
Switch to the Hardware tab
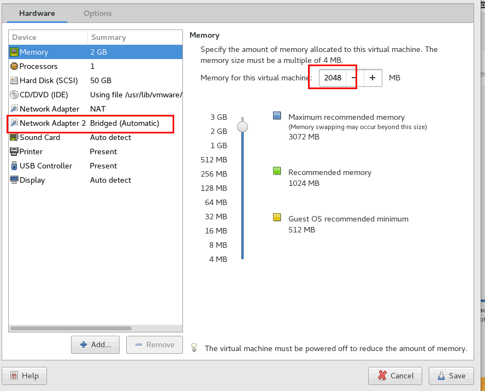37,13
